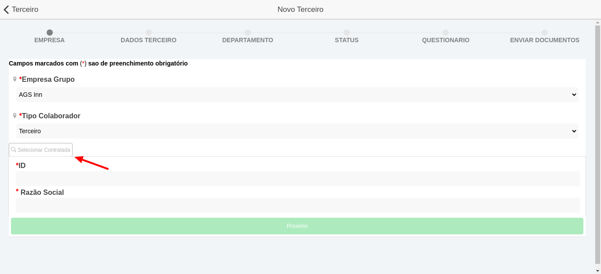Click the Empresa Grupo field label

[48, 80]
